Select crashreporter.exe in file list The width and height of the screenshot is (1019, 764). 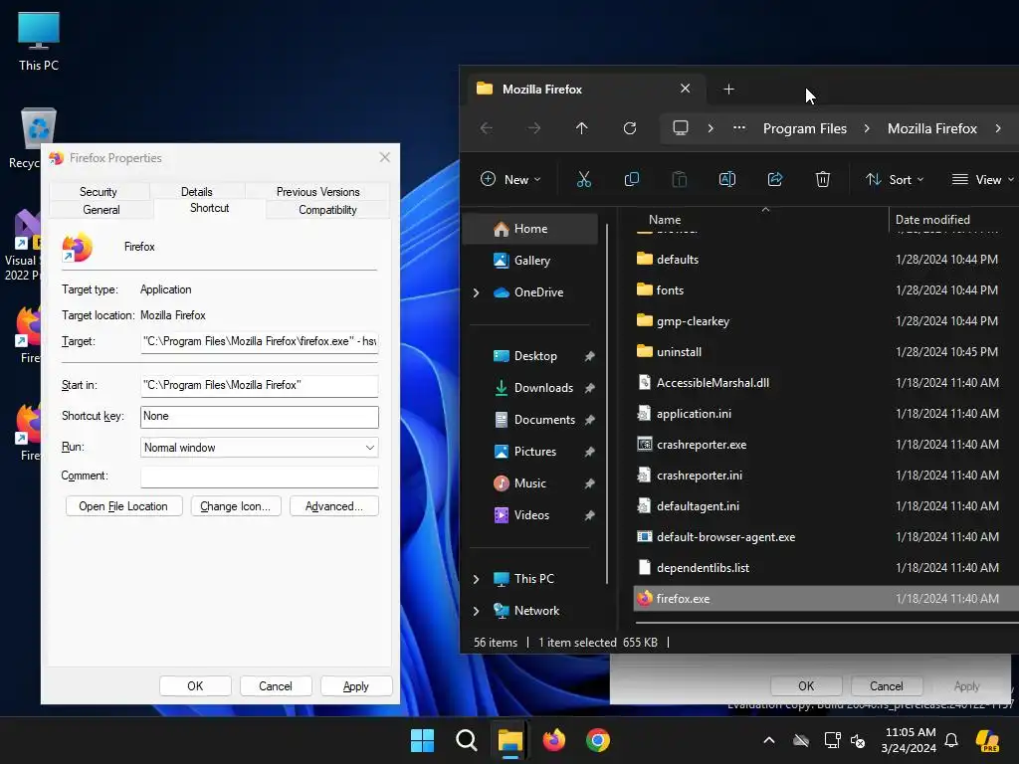click(x=826, y=445)
